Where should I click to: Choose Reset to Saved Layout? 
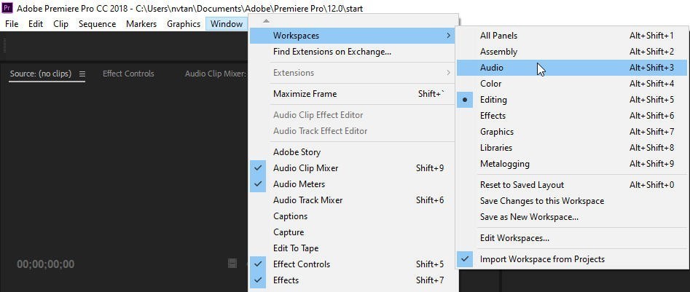[x=522, y=185]
